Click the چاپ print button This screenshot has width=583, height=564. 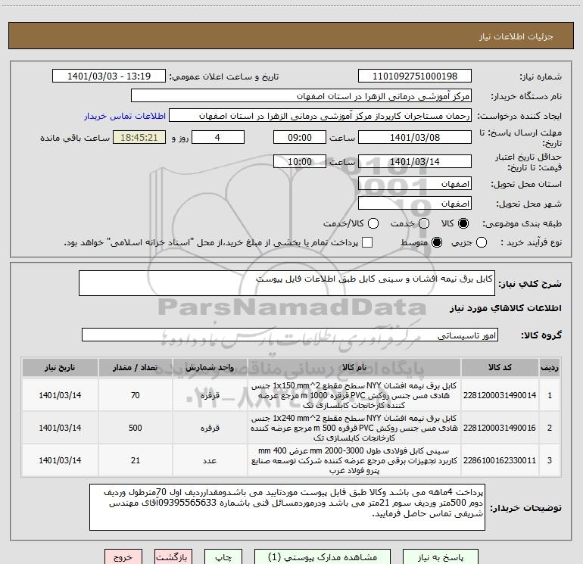click(x=223, y=557)
